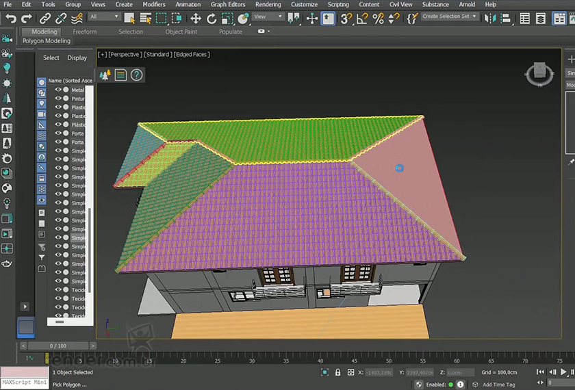The width and height of the screenshot is (575, 390).
Task: Click the Display button in Scene Explorer
Action: click(x=77, y=58)
